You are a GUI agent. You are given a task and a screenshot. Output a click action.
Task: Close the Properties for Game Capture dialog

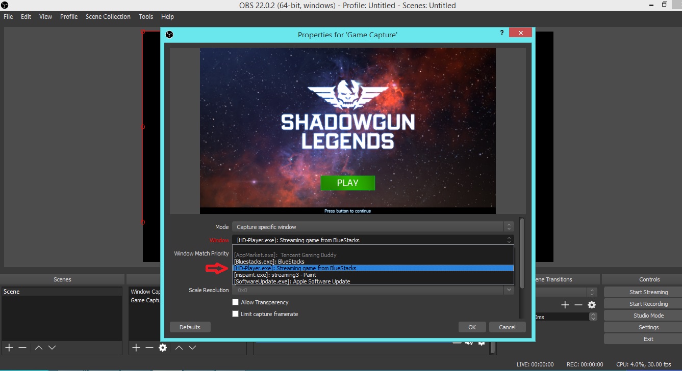[520, 33]
